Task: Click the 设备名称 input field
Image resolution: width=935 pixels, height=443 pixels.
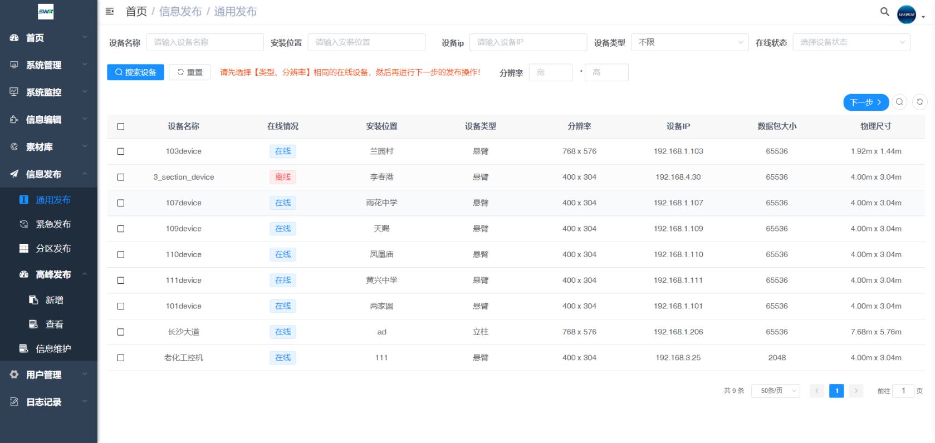Action: point(204,42)
